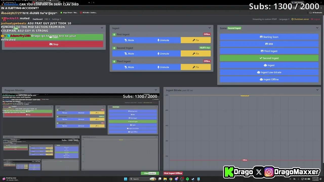Open the notification bell in system tray
Screen dimensions: 324x182
321,179
